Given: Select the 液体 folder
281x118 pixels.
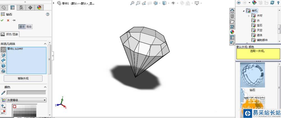Looking at the screenshot, I should (x=257, y=35).
